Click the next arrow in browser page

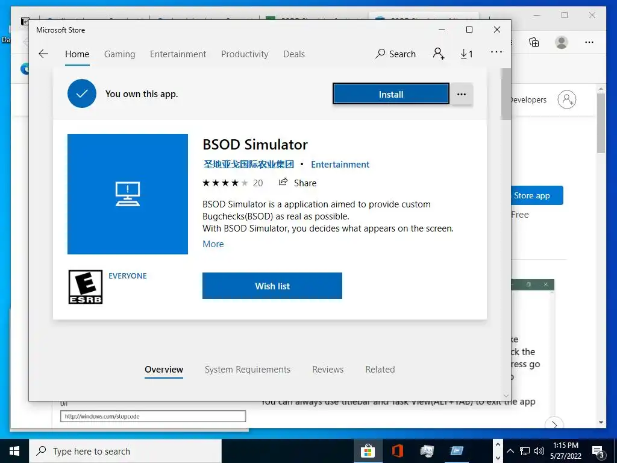tap(554, 424)
